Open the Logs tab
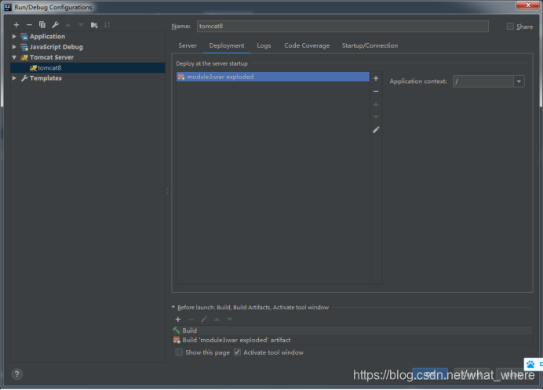543x390 pixels. 264,45
